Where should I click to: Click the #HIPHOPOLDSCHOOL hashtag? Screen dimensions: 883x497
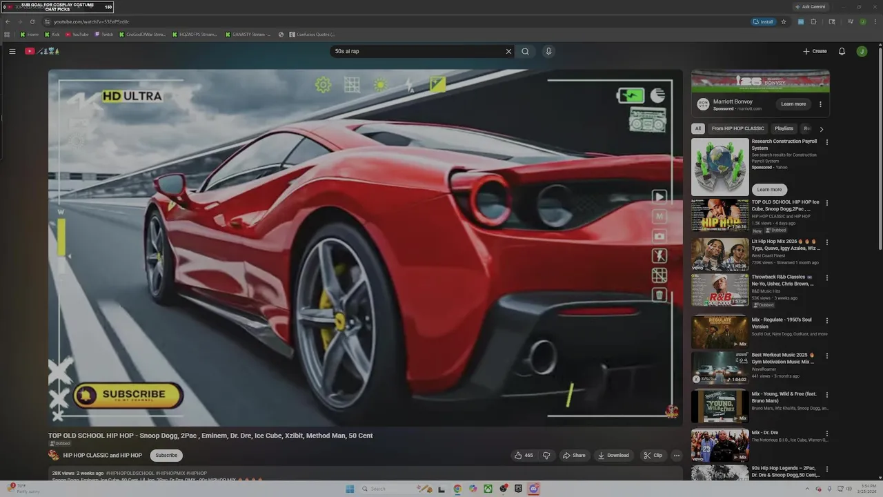(130, 474)
